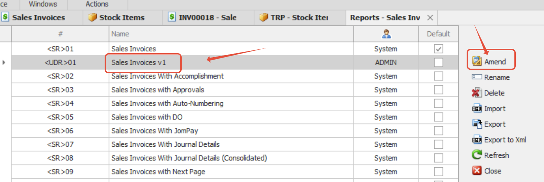
Task: Click TRP Stock Item tab box icon
Action: [264, 17]
